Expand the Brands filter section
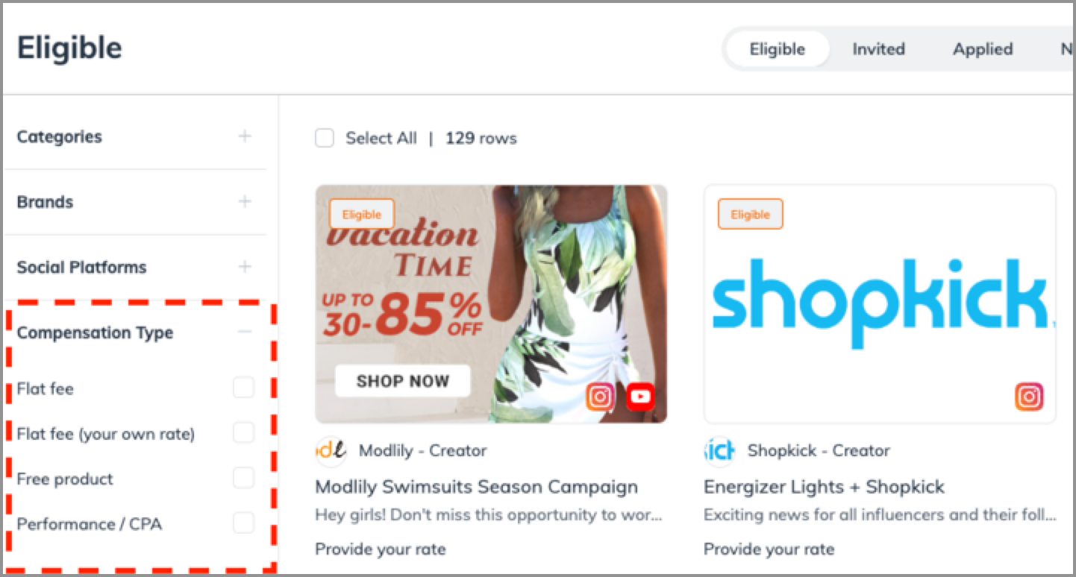Image resolution: width=1076 pixels, height=577 pixels. (245, 201)
